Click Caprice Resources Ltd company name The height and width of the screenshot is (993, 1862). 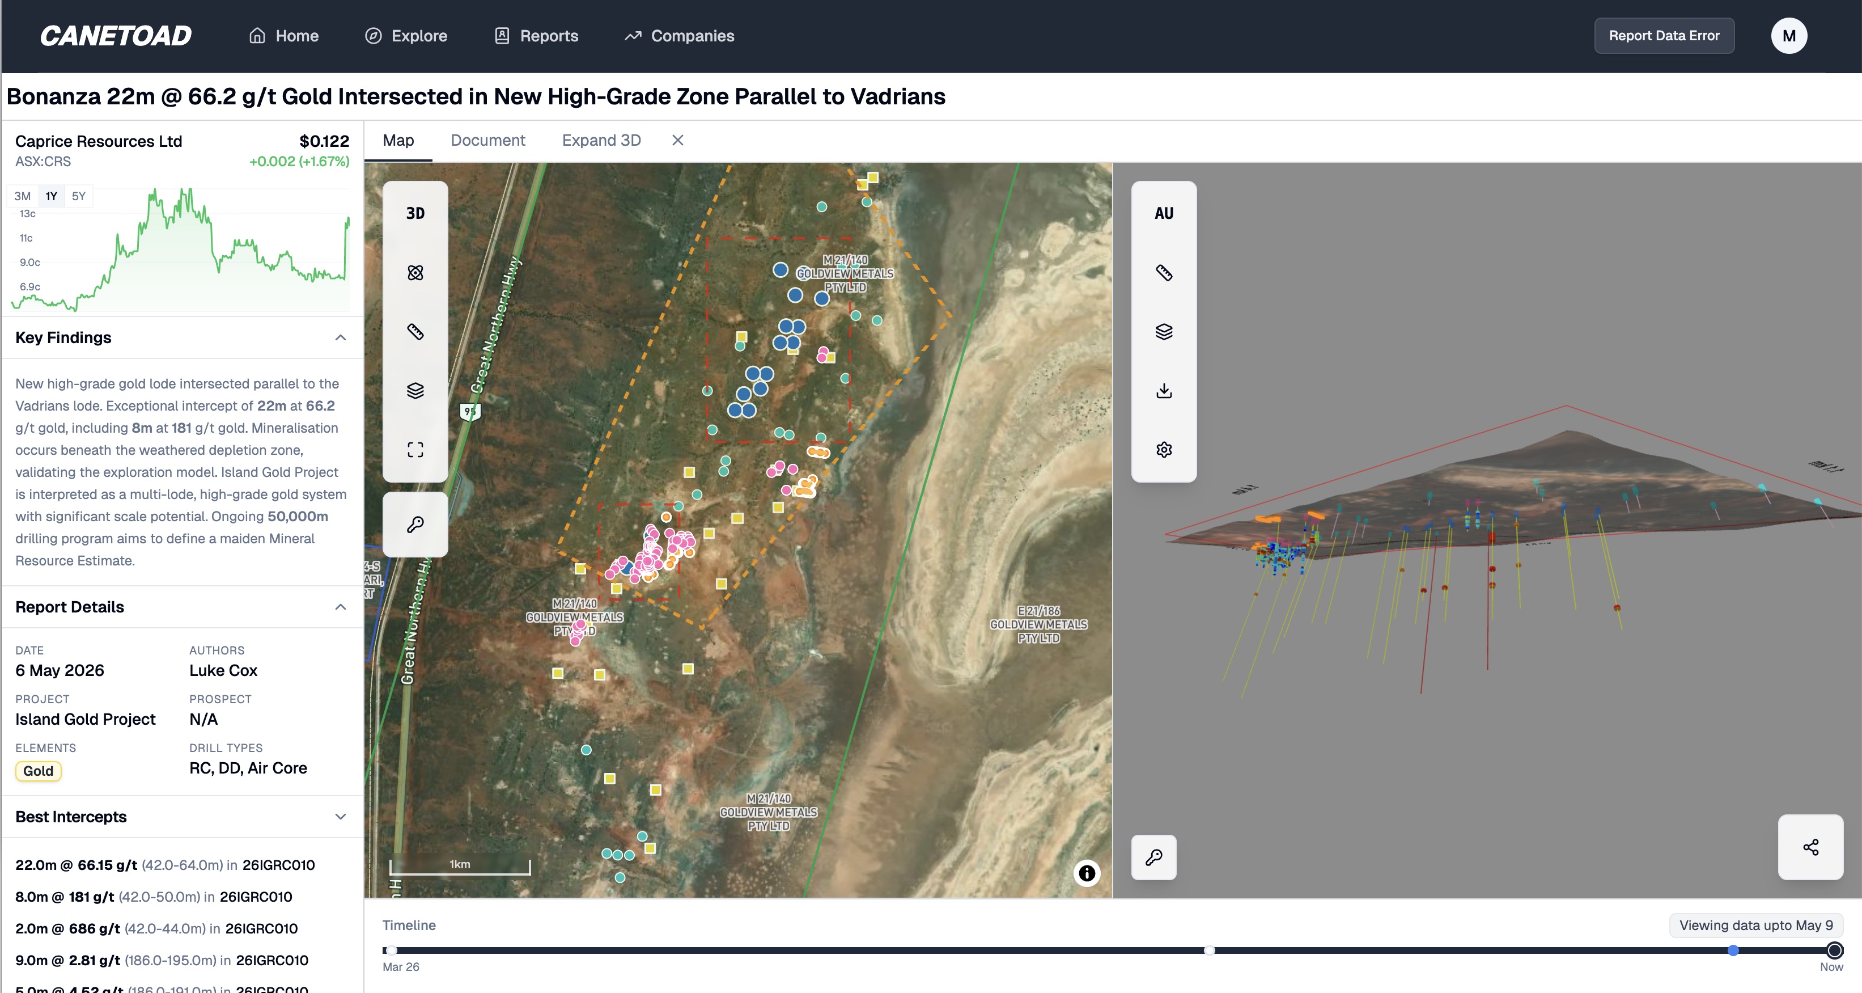98,141
